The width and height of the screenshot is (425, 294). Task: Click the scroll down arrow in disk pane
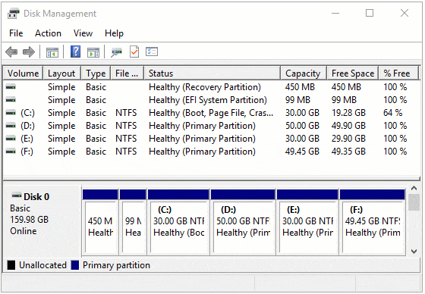414,252
